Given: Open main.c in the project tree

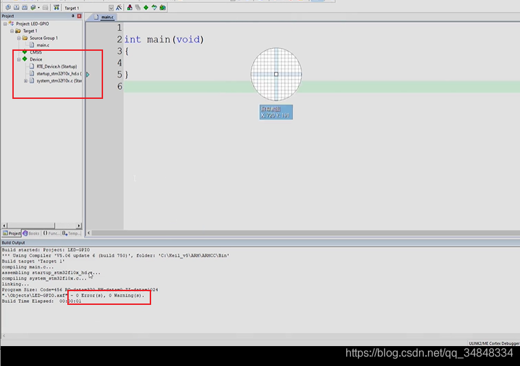Looking at the screenshot, I should tap(43, 45).
